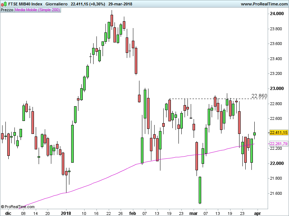
Task: Click the apr month label on time axis
Action: (258, 213)
